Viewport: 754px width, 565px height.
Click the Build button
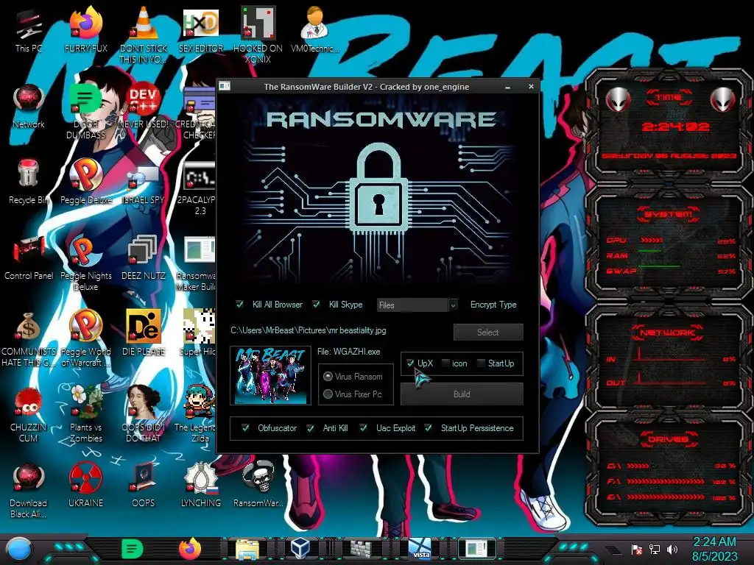[x=462, y=394]
